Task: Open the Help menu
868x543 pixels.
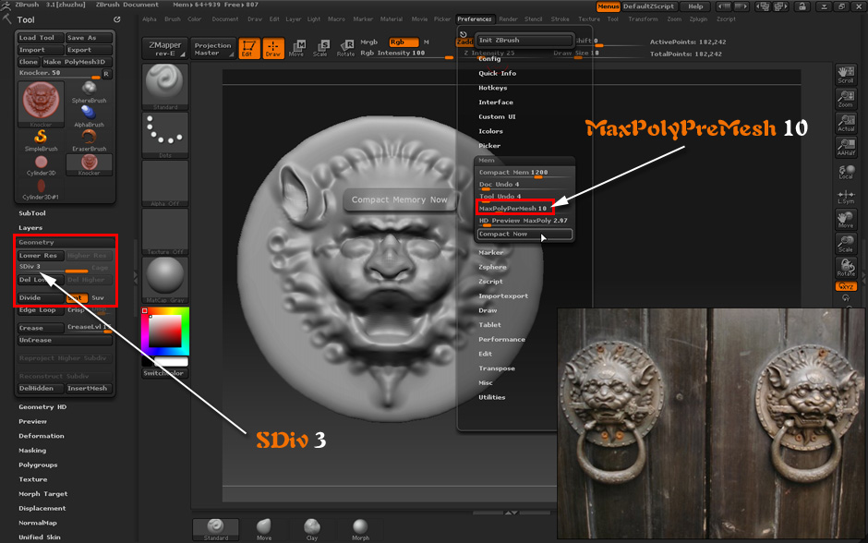Action: pyautogui.click(x=696, y=6)
